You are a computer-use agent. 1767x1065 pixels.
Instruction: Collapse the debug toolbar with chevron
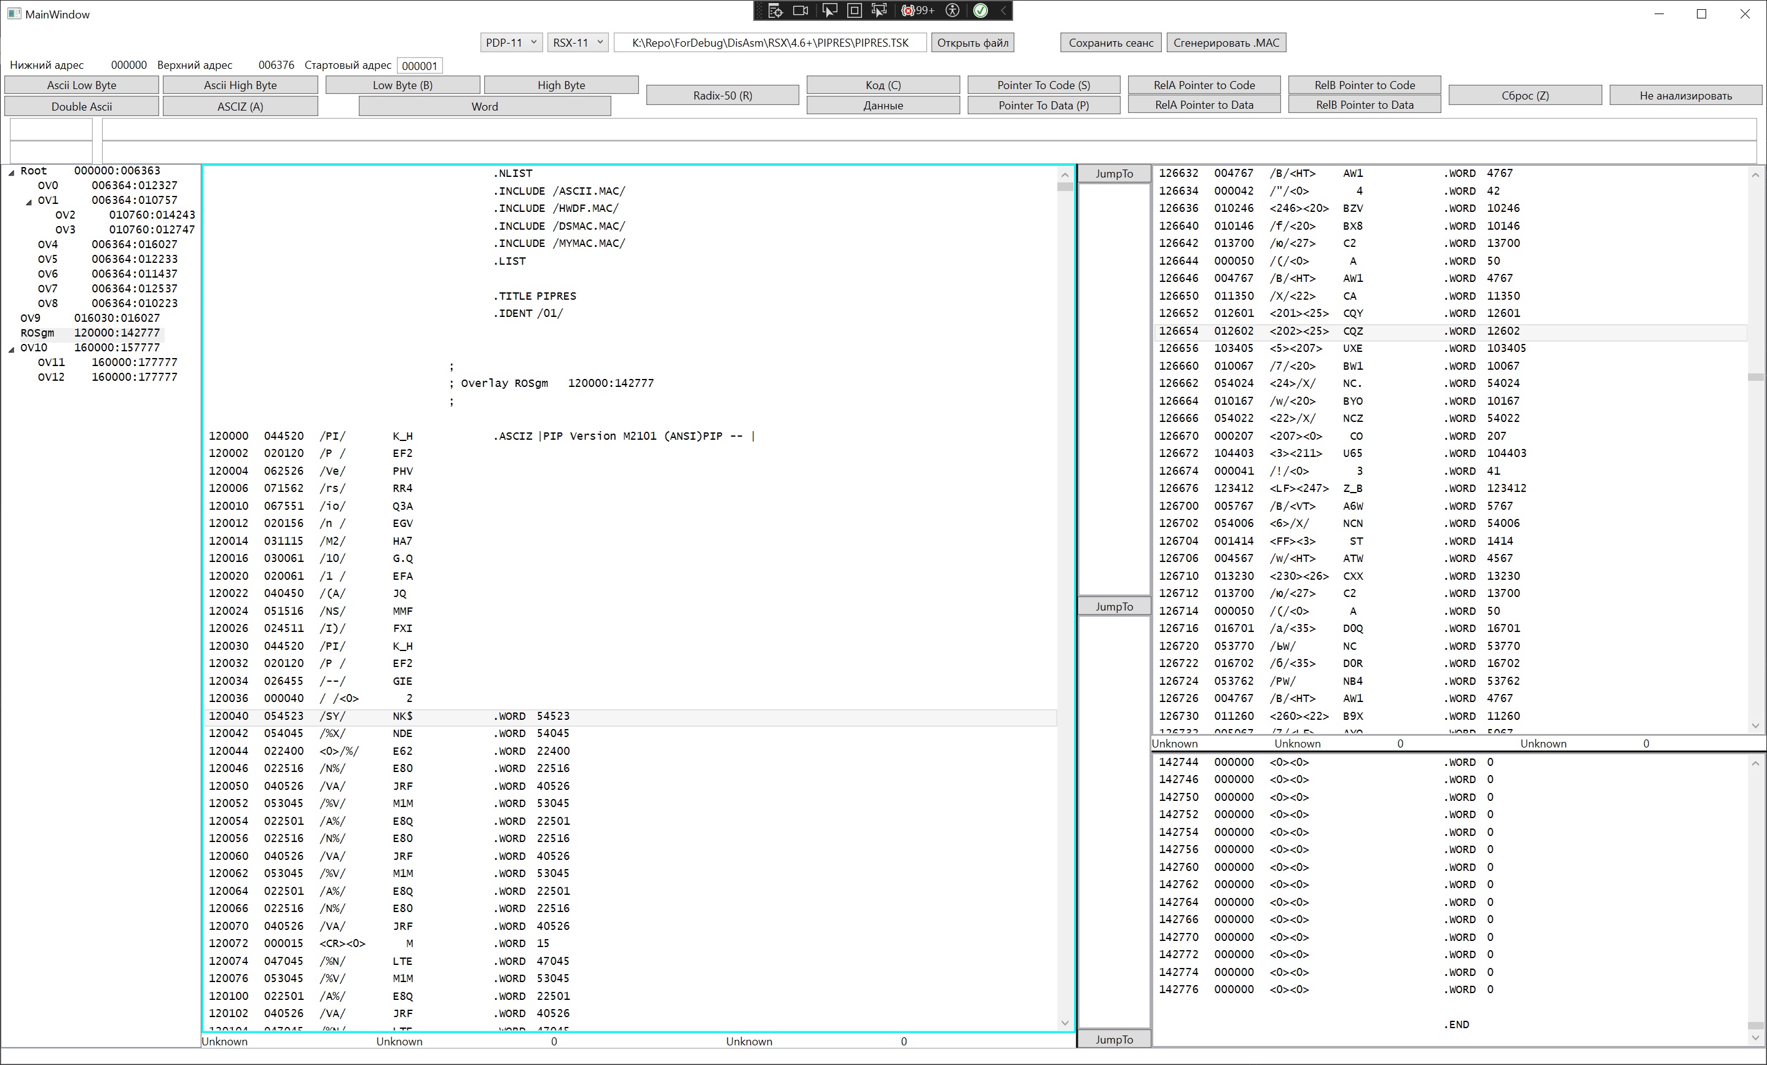[x=1003, y=11]
